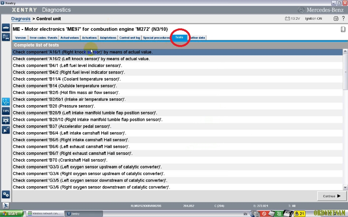This screenshot has height=217, width=348.
Task: Click the red blocked tray icon
Action: pyautogui.click(x=264, y=214)
